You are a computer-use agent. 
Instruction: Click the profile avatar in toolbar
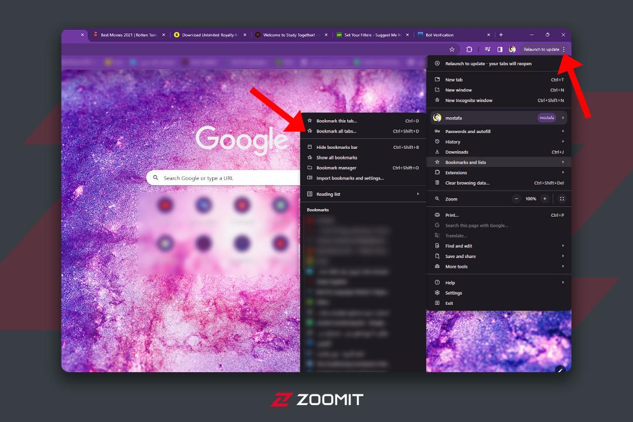coord(512,49)
